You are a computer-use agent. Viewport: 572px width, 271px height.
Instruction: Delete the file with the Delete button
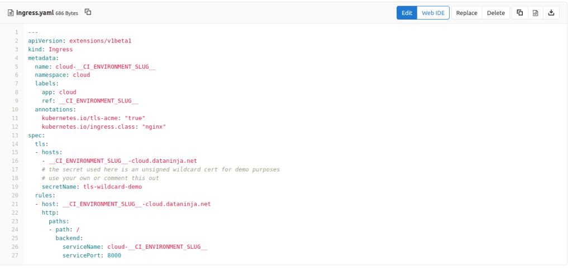pos(495,13)
